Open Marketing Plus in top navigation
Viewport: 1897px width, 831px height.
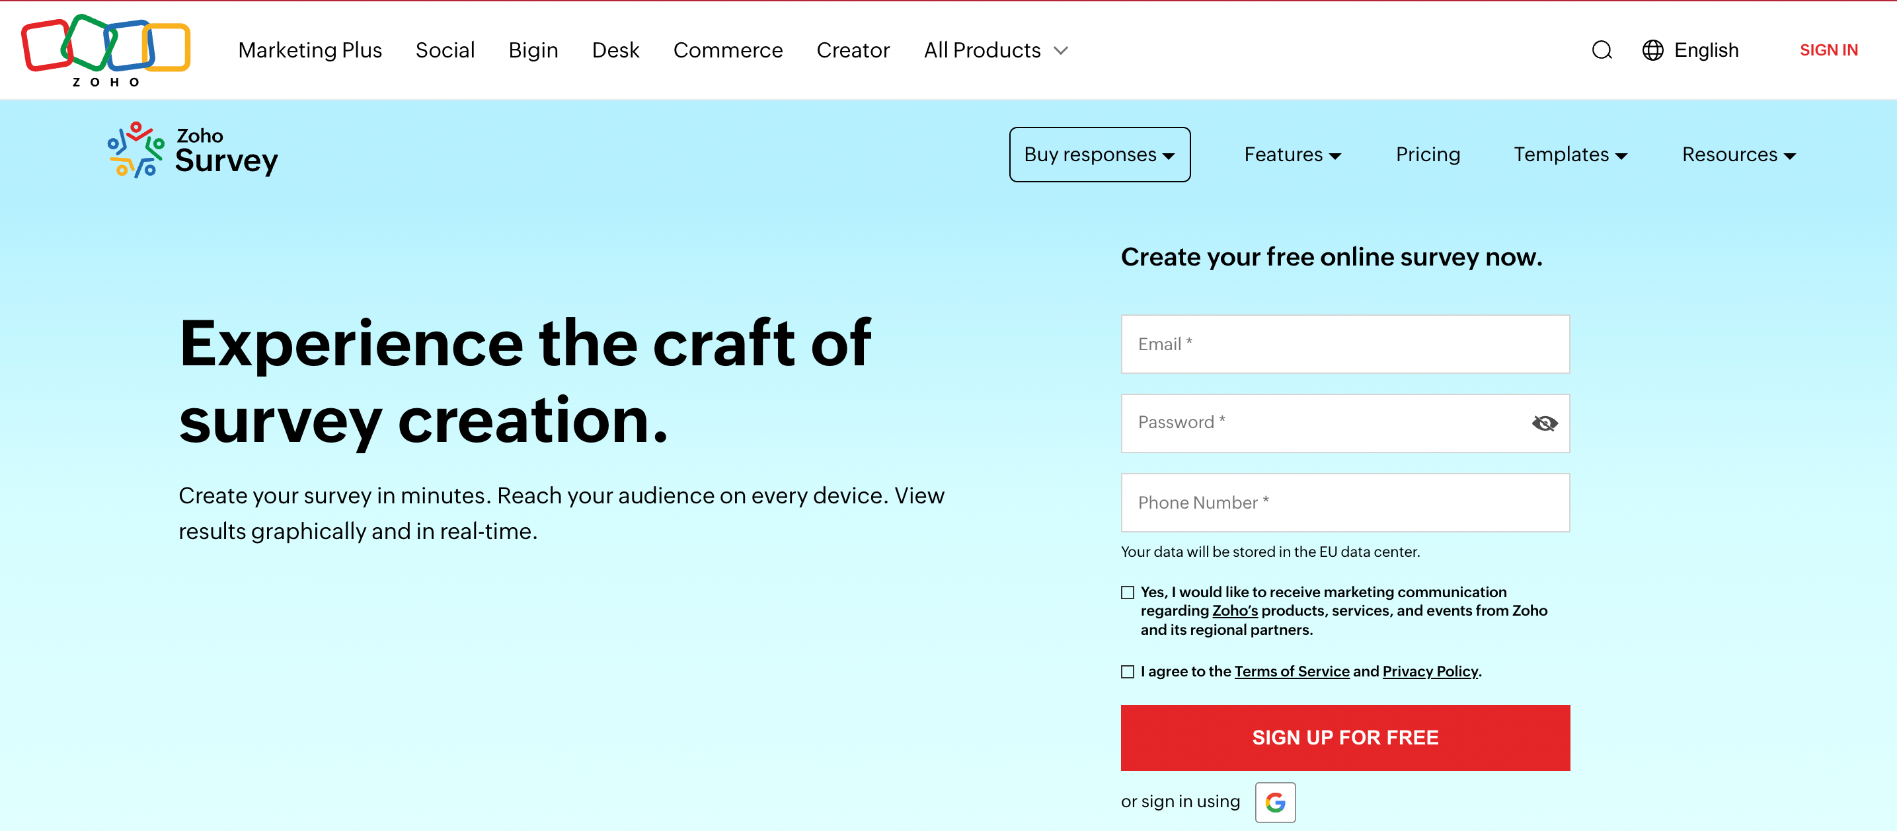[x=310, y=50]
